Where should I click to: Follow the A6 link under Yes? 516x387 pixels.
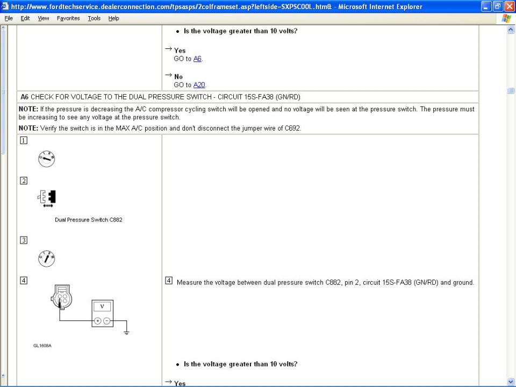click(197, 59)
